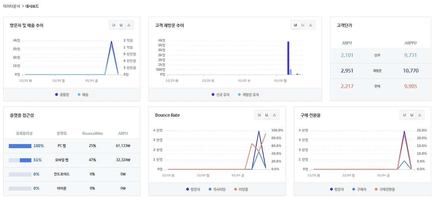433x198 pixels.
Task: Click 신규 ARPPU value 9,731
Action: [x=411, y=55]
